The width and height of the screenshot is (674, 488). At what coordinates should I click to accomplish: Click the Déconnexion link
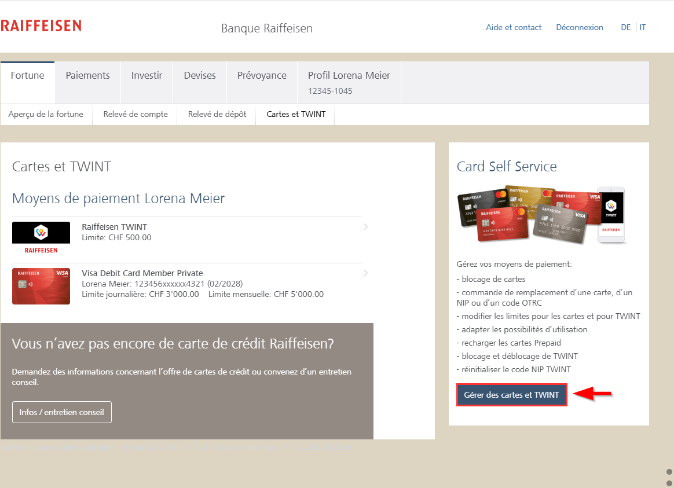pyautogui.click(x=579, y=27)
